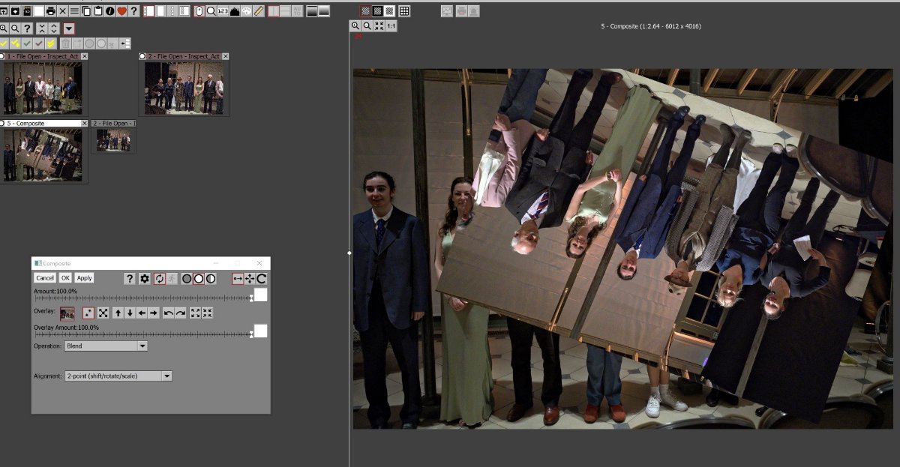Click the fit-to-window icon beside the 1:1 button
Viewport: 900px width, 467px height.
[379, 25]
